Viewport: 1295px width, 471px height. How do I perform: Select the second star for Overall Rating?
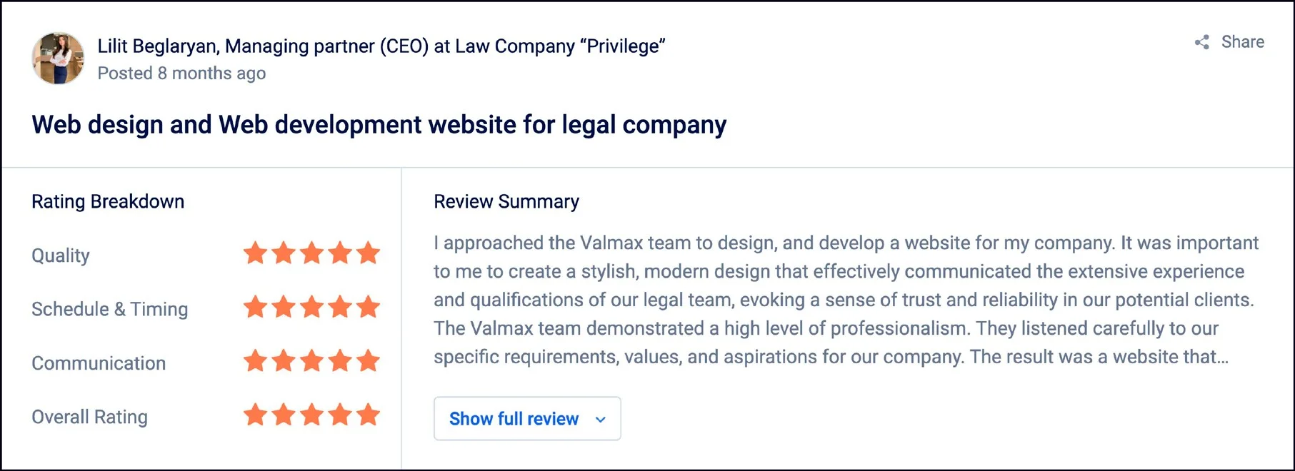pyautogui.click(x=284, y=415)
